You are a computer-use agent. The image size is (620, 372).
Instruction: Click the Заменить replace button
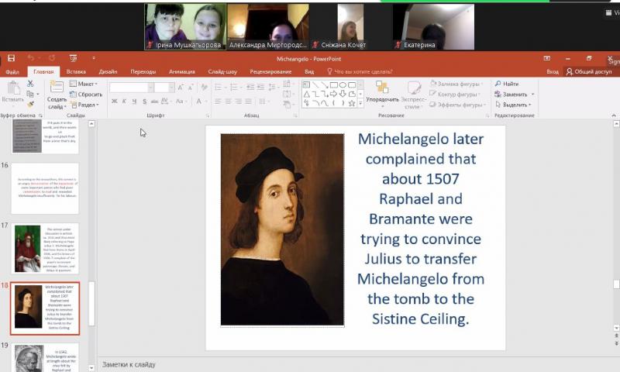pyautogui.click(x=515, y=94)
